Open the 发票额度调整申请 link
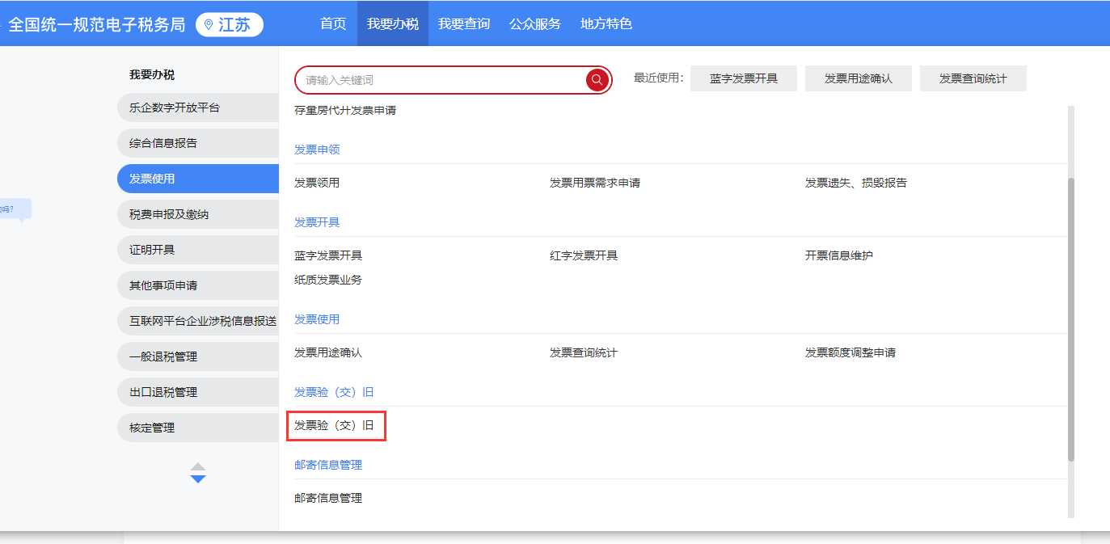Viewport: 1110px width, 544px height. click(850, 352)
